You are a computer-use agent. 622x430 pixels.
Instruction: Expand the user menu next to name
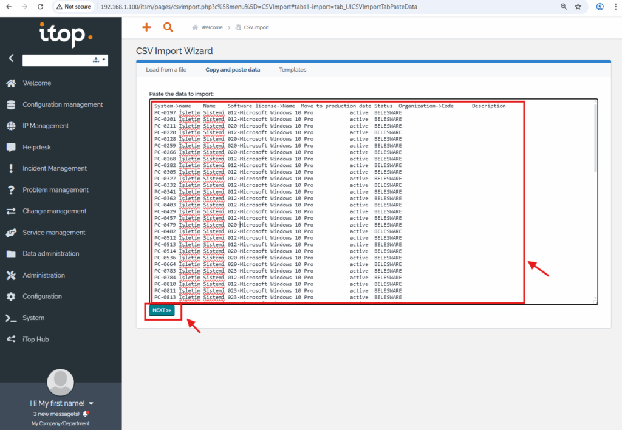pyautogui.click(x=91, y=403)
